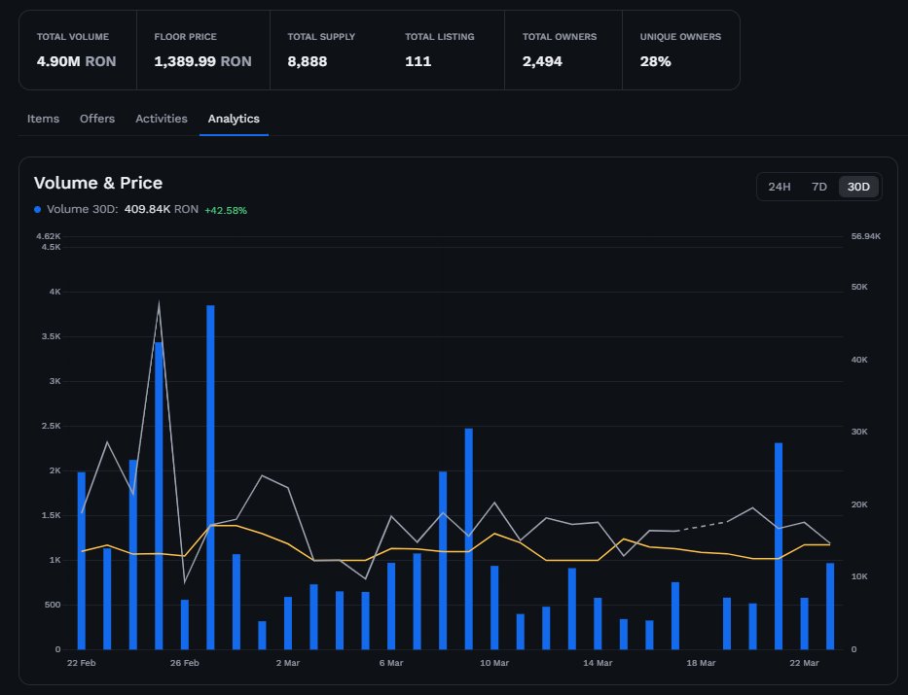Click the 409.84K volume value
This screenshot has width=908, height=695.
[147, 209]
